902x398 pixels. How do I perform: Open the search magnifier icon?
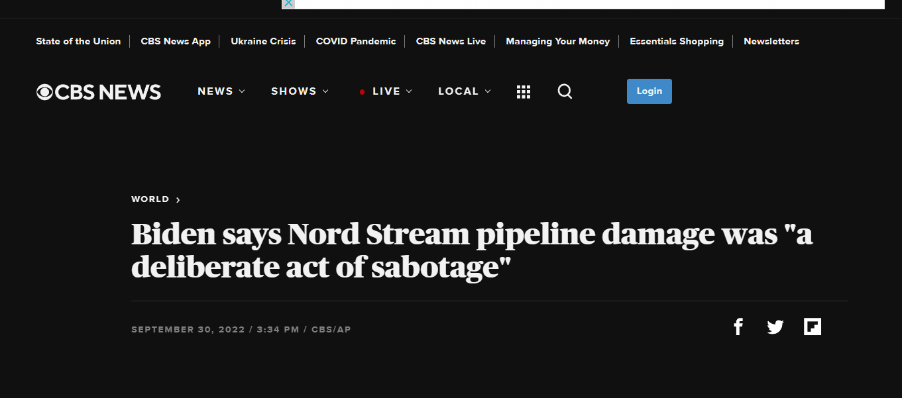(x=565, y=91)
